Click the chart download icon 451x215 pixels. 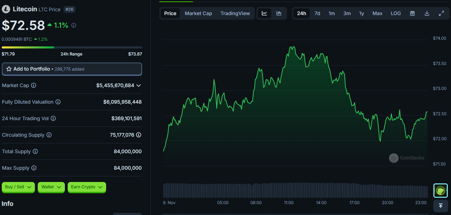(427, 13)
